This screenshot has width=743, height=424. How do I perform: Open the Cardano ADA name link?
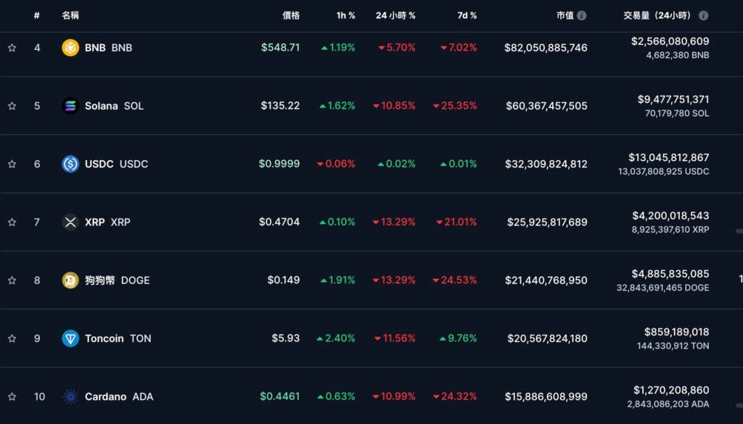point(119,396)
